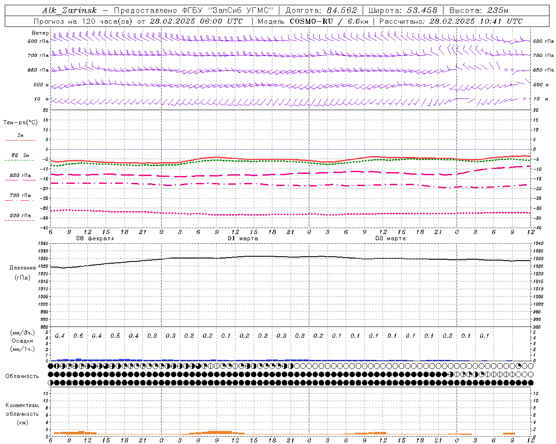Image resolution: width=556 pixels, height=444 pixels.
Task: Click "500 гПа" in the temperature legend
Action: (20, 215)
